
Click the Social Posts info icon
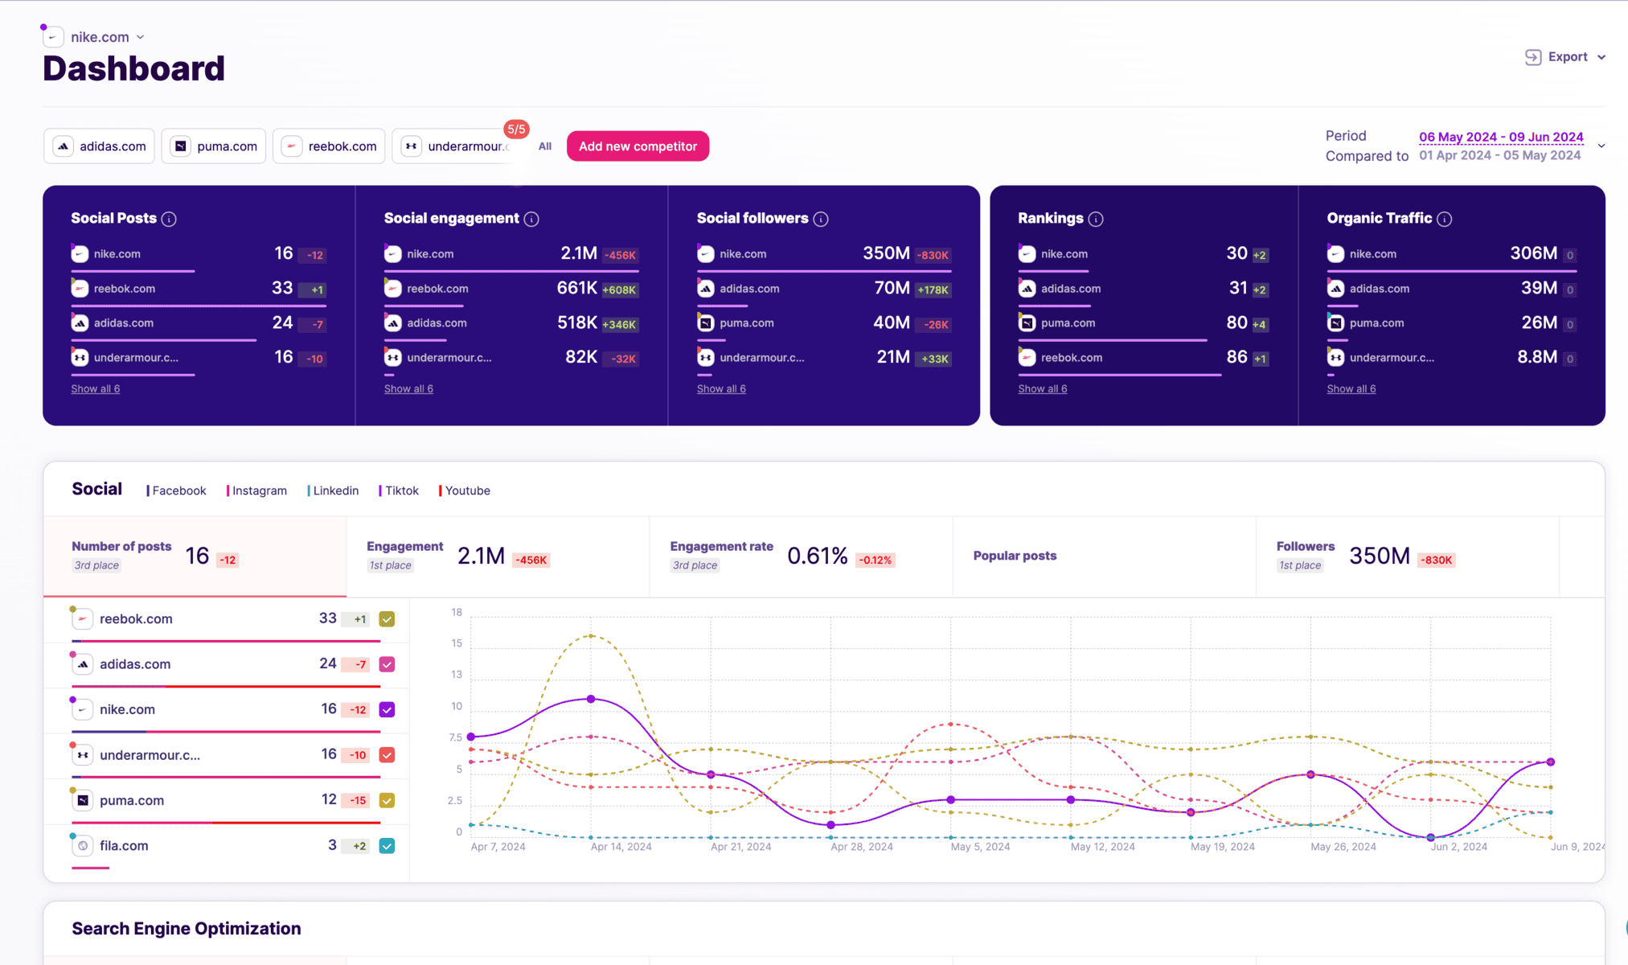pyautogui.click(x=169, y=219)
